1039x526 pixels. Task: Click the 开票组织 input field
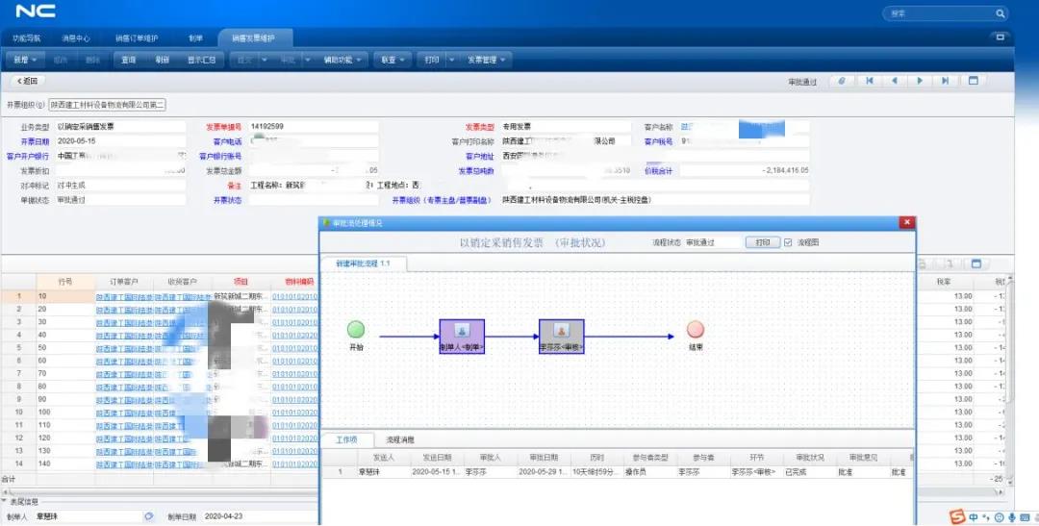coord(106,105)
